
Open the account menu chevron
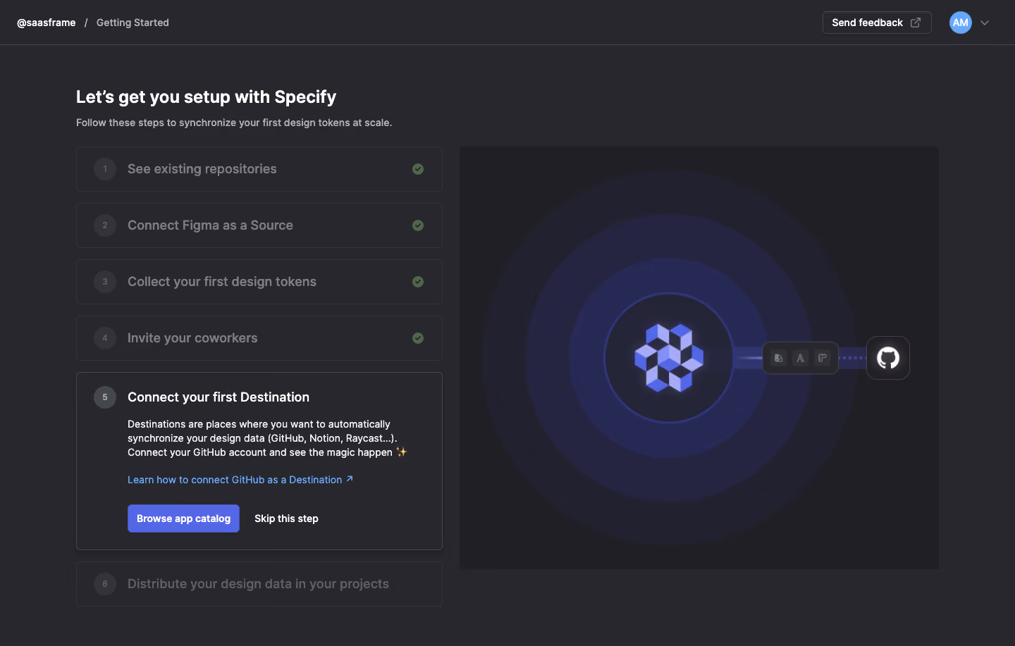[985, 23]
